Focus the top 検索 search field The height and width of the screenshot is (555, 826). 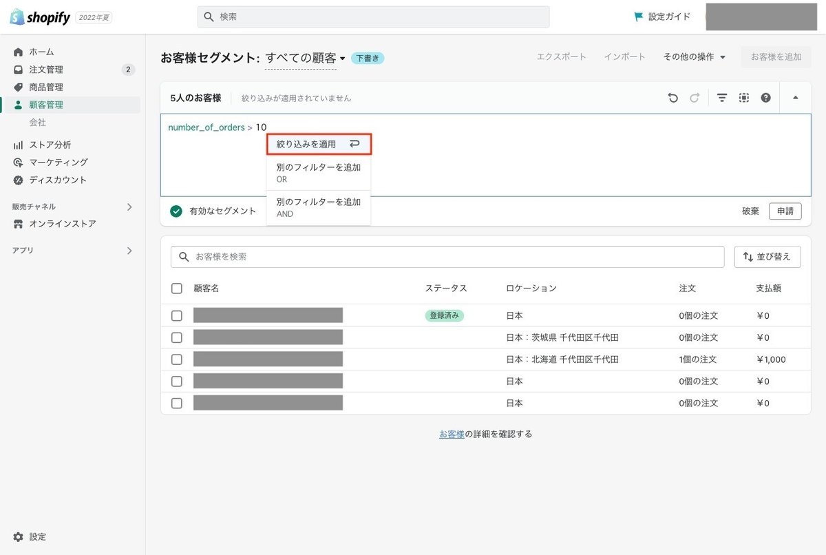pyautogui.click(x=373, y=17)
